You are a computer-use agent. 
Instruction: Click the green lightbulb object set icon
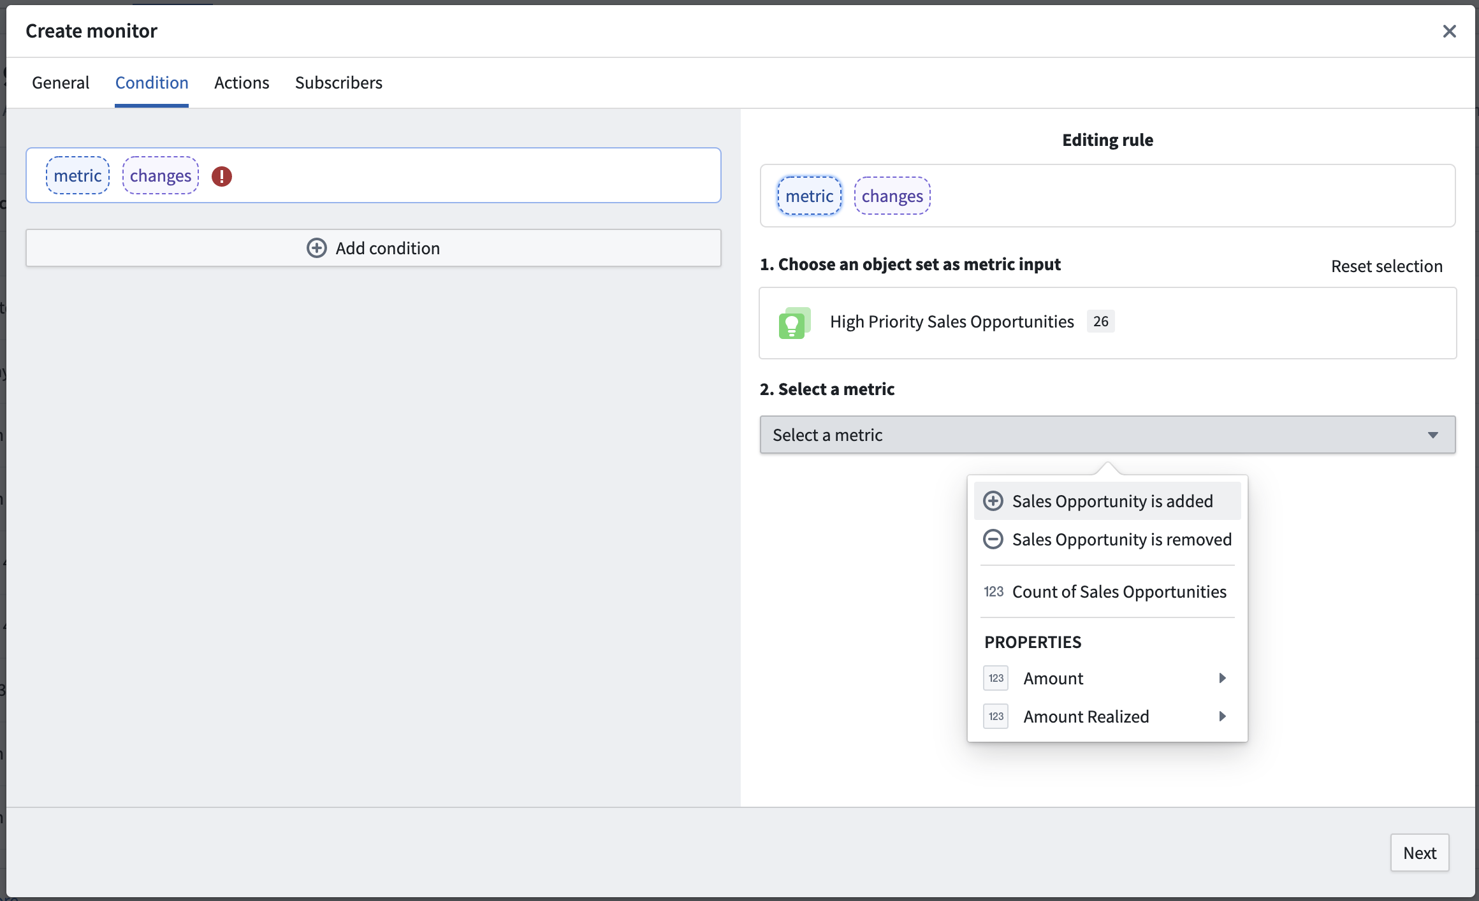(794, 323)
